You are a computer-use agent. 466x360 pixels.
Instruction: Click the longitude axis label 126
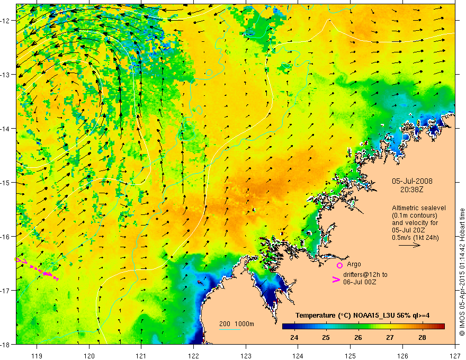click(x=402, y=356)
